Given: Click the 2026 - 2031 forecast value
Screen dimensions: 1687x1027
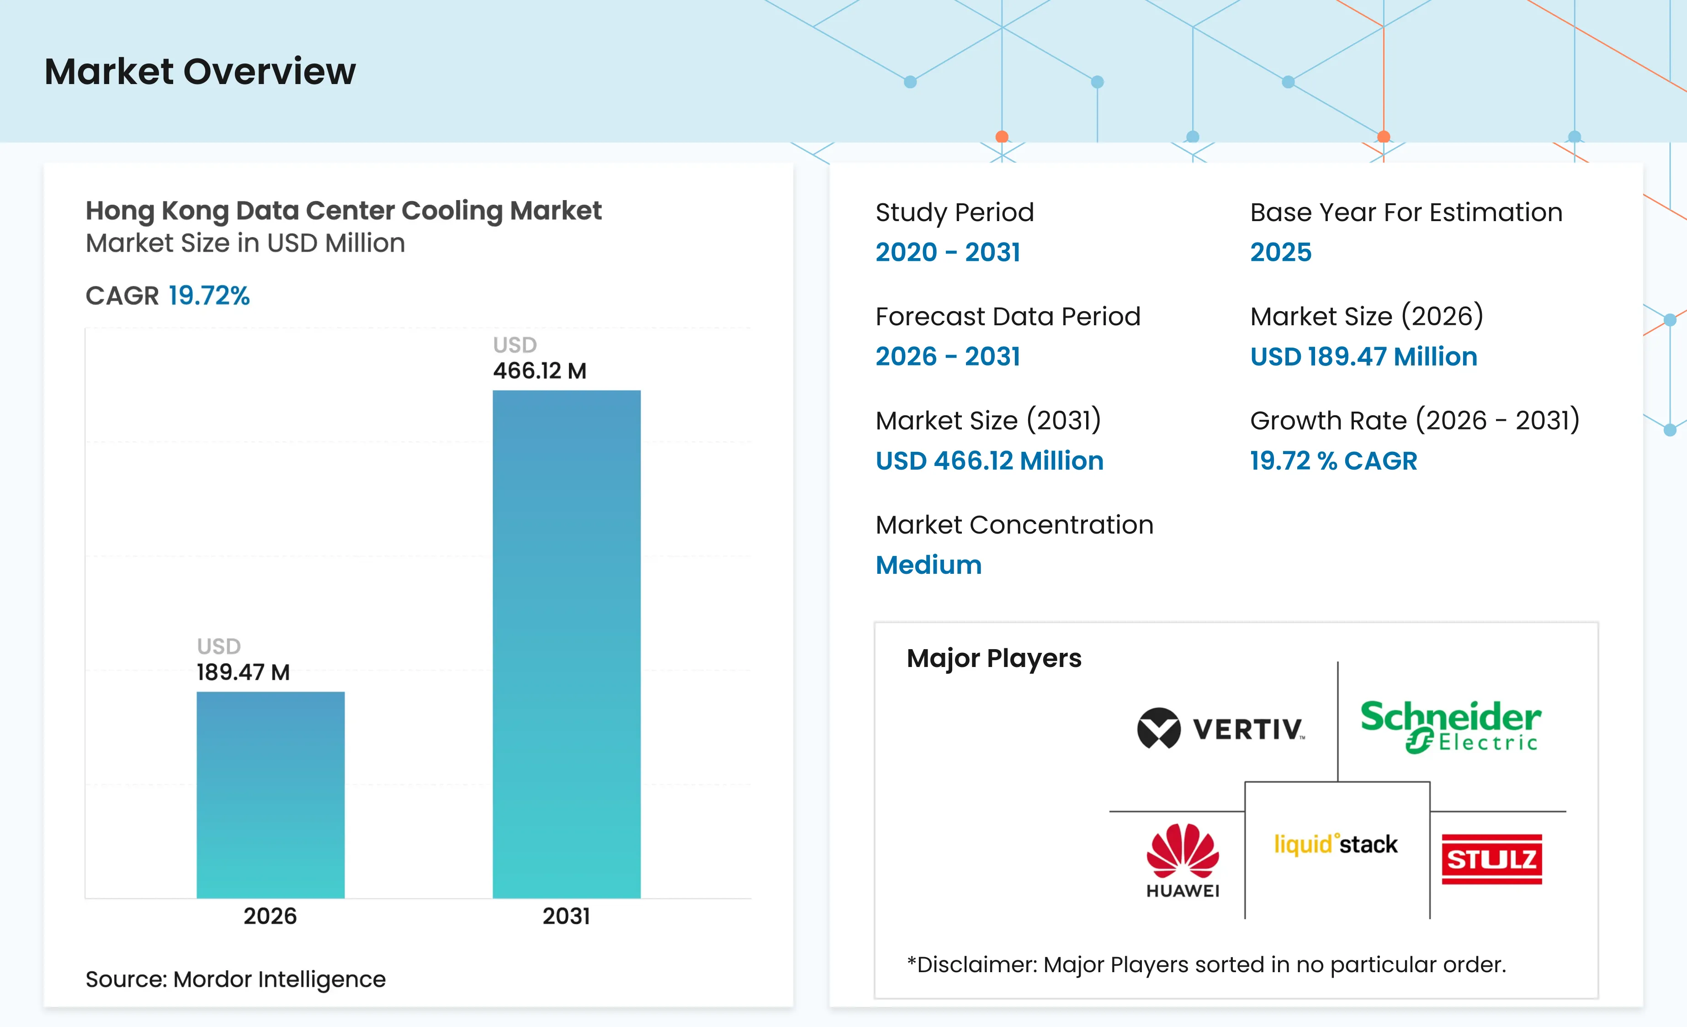Looking at the screenshot, I should 948,356.
